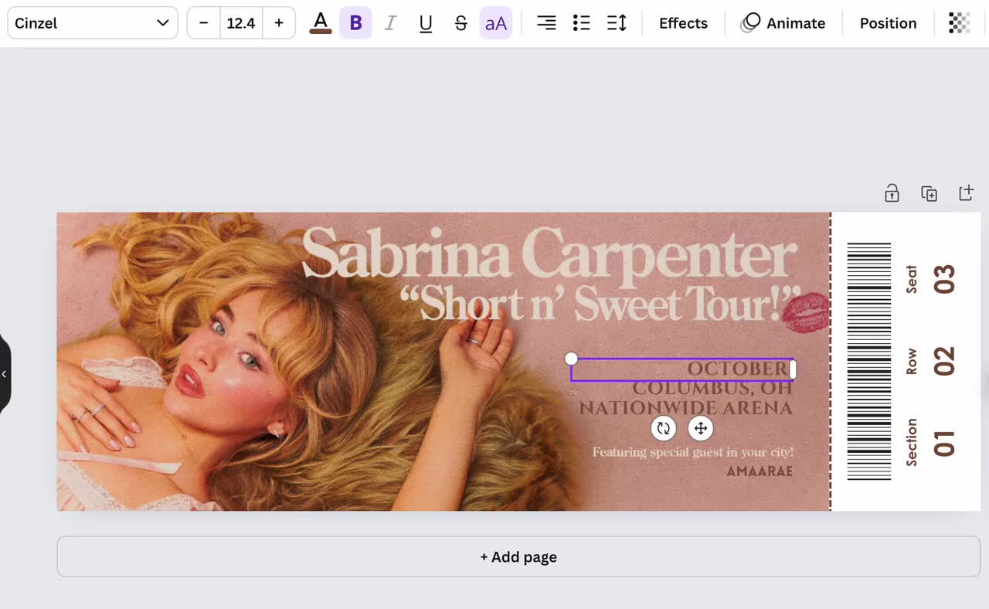
Task: Toggle bold formatting
Action: point(355,23)
